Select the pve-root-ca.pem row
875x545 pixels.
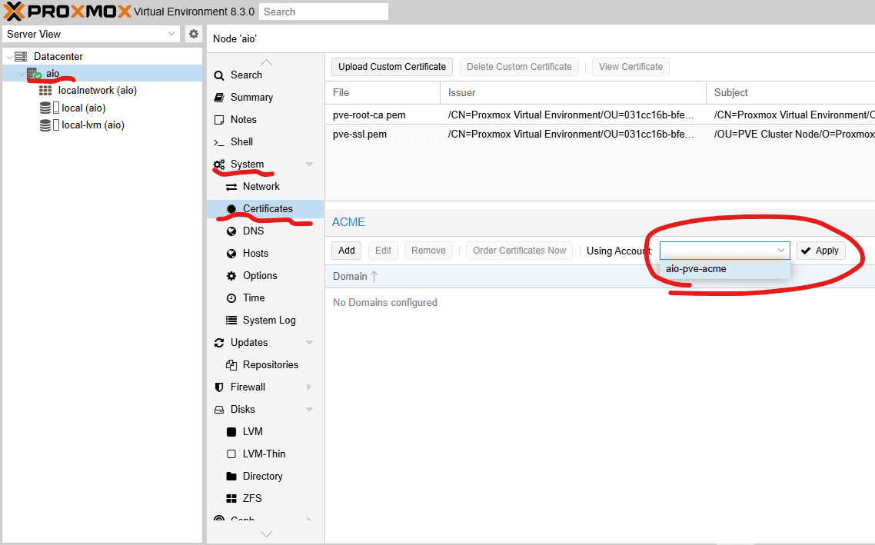600,115
